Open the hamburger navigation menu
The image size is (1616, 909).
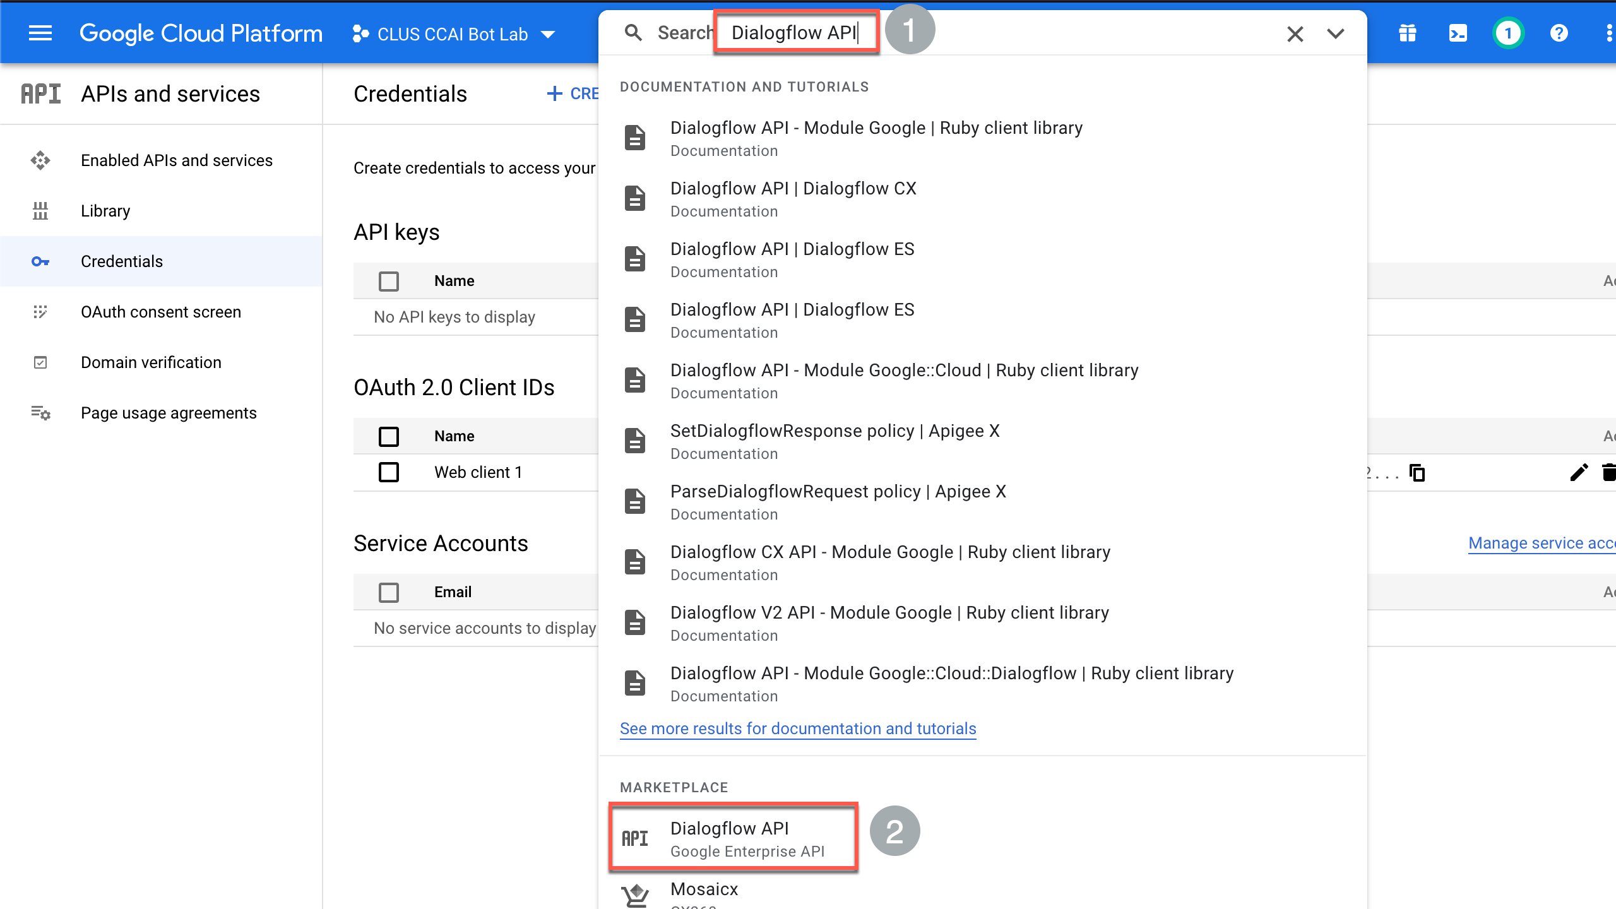[x=40, y=33]
